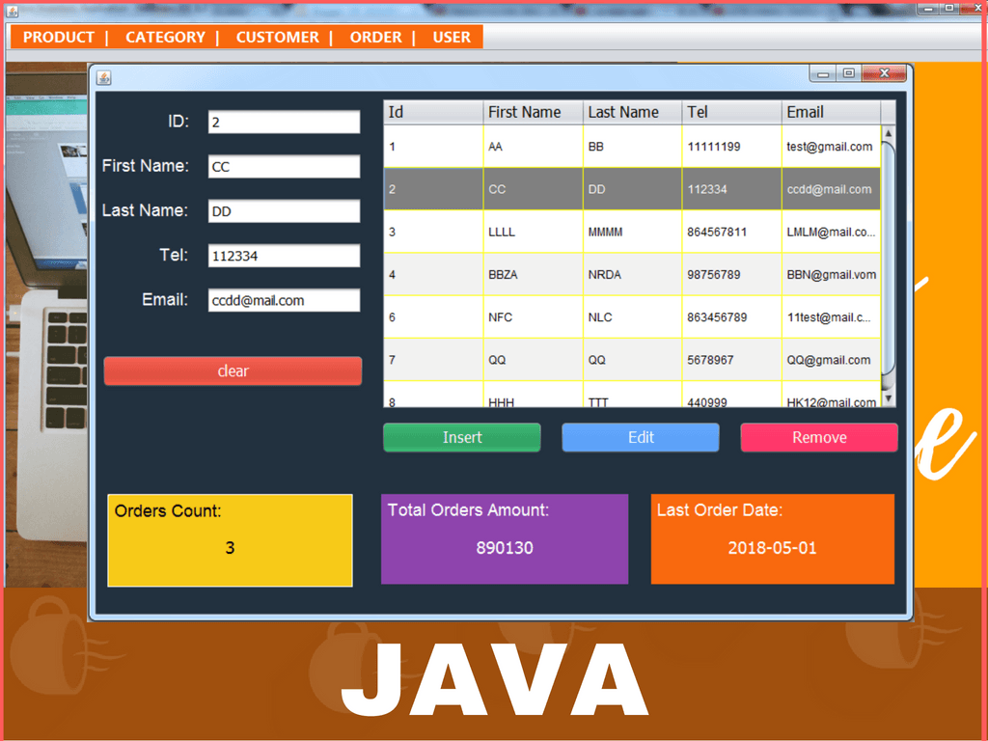Screen dimensions: 988x741
Task: Open the CUSTOMER menu
Action: (x=277, y=37)
